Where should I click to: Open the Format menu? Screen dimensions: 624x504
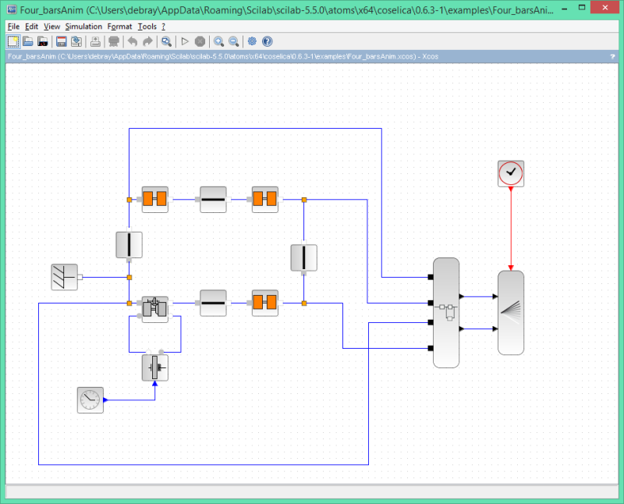tap(119, 27)
